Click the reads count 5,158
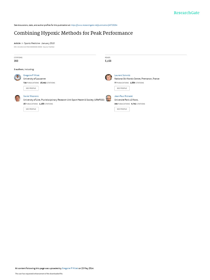This screenshot has width=210, height=280. (x=108, y=61)
